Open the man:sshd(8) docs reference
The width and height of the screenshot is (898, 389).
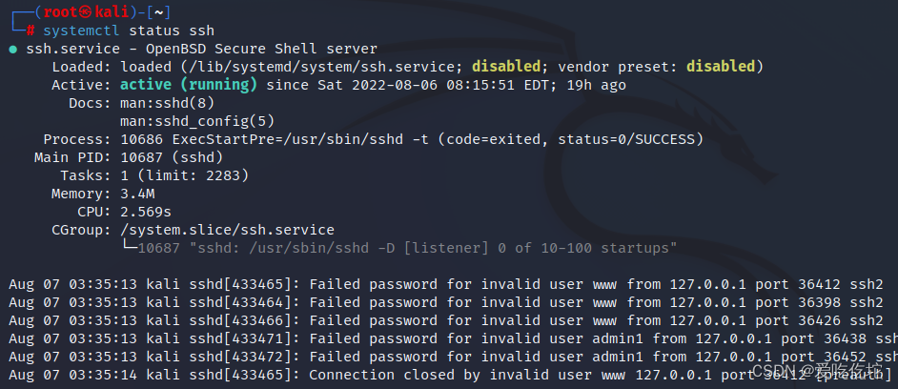point(167,103)
